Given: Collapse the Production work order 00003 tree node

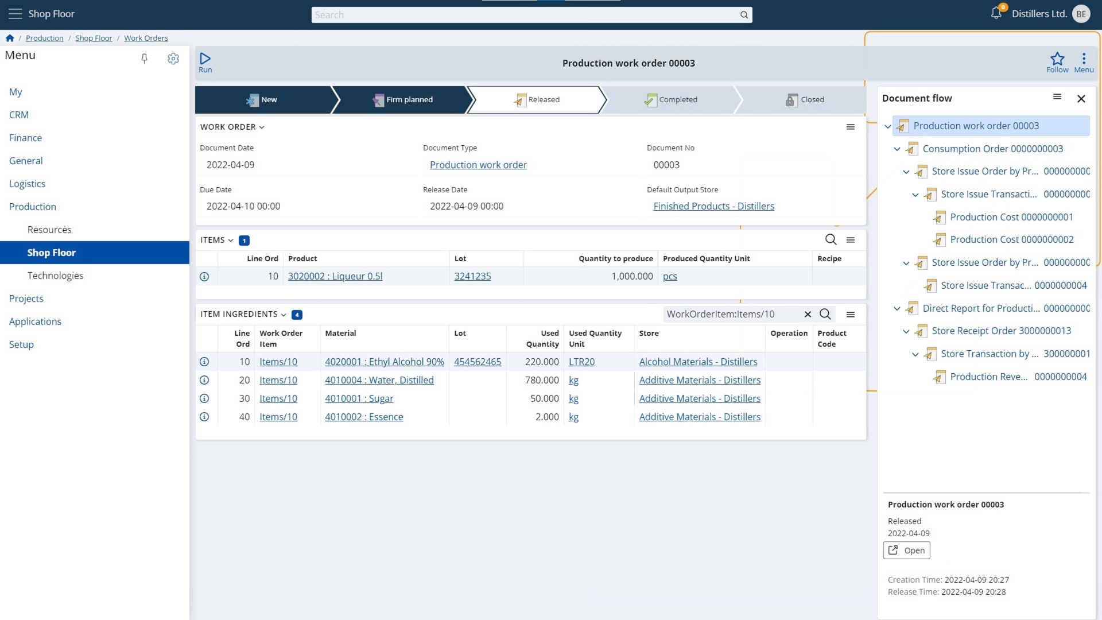Looking at the screenshot, I should pos(888,127).
